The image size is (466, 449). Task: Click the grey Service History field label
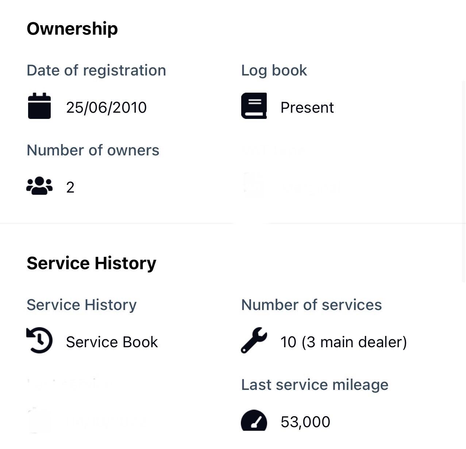(x=82, y=305)
